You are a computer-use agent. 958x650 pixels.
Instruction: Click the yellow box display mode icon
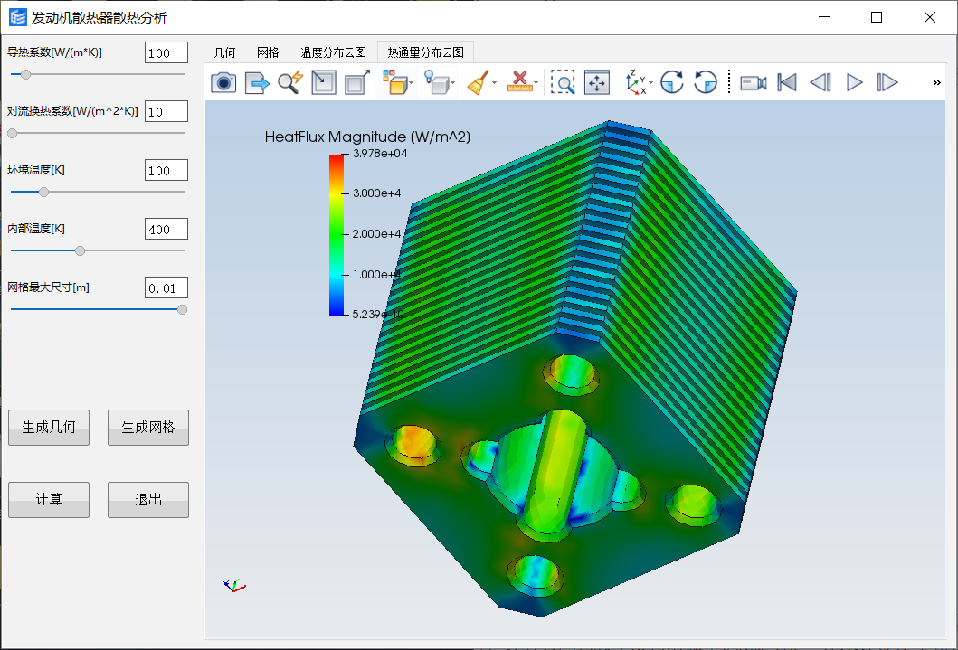pyautogui.click(x=394, y=82)
